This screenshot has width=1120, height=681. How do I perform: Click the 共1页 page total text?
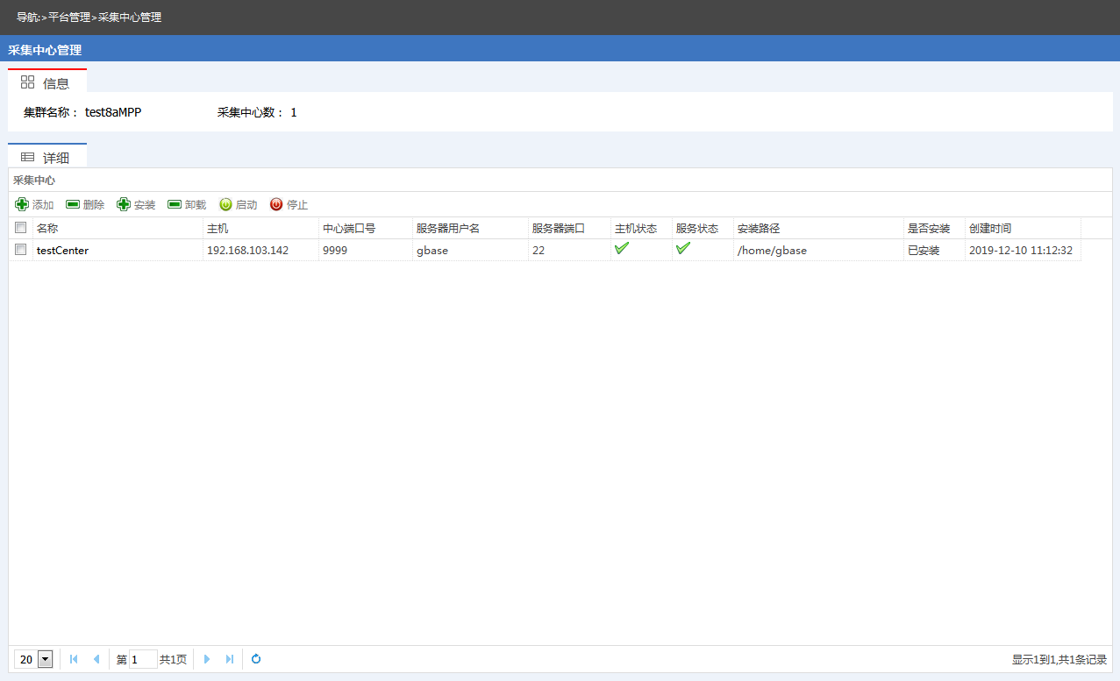tap(173, 659)
